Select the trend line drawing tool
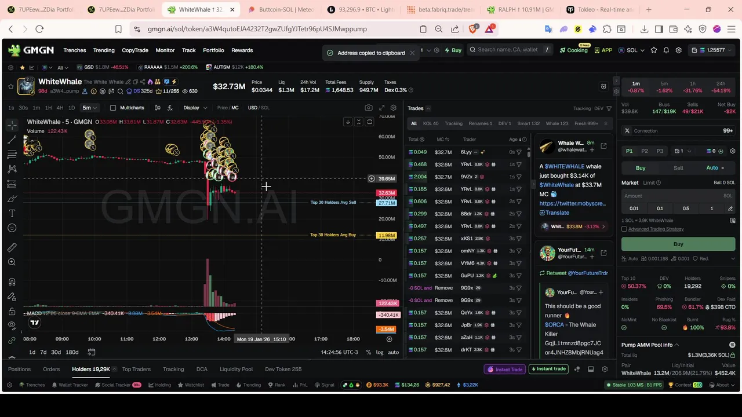The height and width of the screenshot is (417, 742). tap(12, 140)
